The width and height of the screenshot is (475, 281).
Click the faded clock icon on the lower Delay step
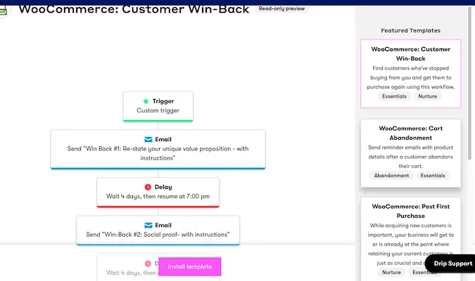(148, 263)
